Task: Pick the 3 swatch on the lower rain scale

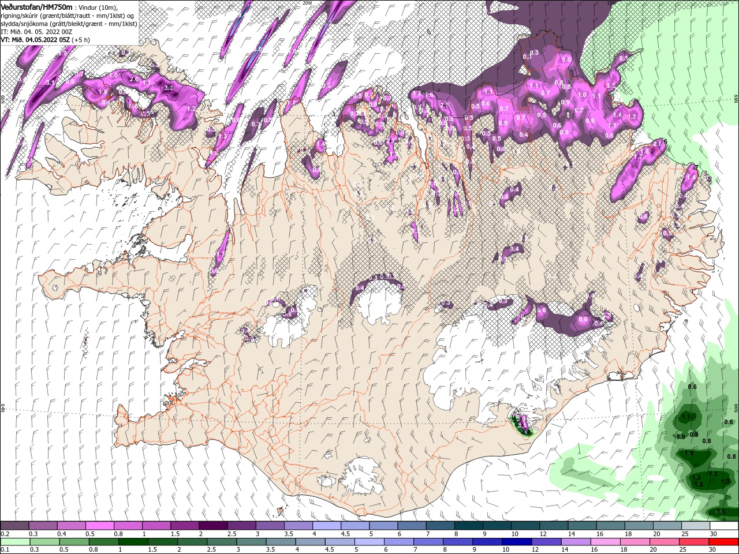Action: click(251, 542)
